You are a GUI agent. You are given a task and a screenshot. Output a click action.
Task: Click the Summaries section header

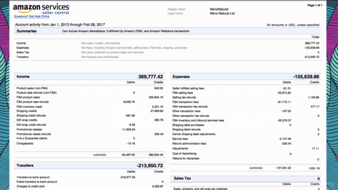pyautogui.click(x=167, y=31)
